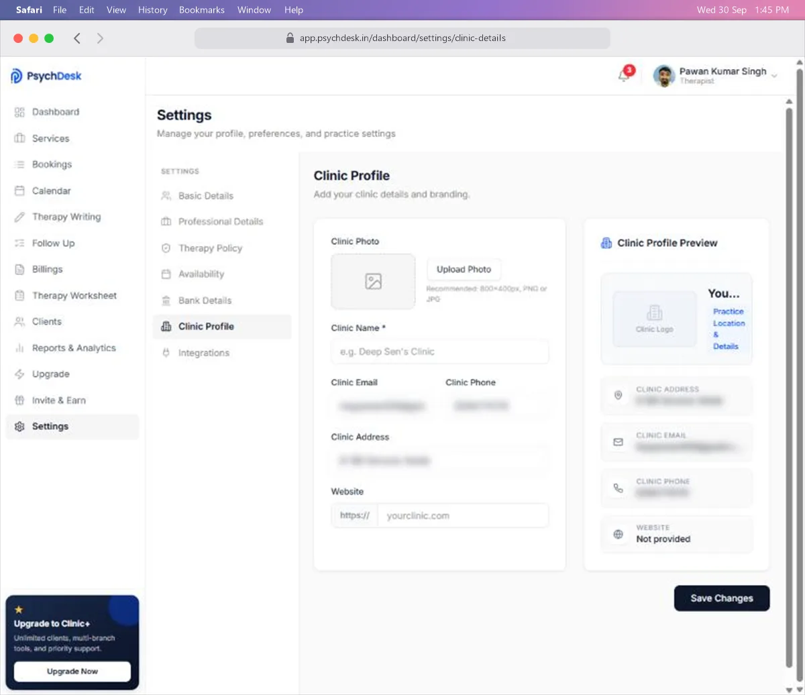Click the Clinic Phone input field

click(x=497, y=406)
